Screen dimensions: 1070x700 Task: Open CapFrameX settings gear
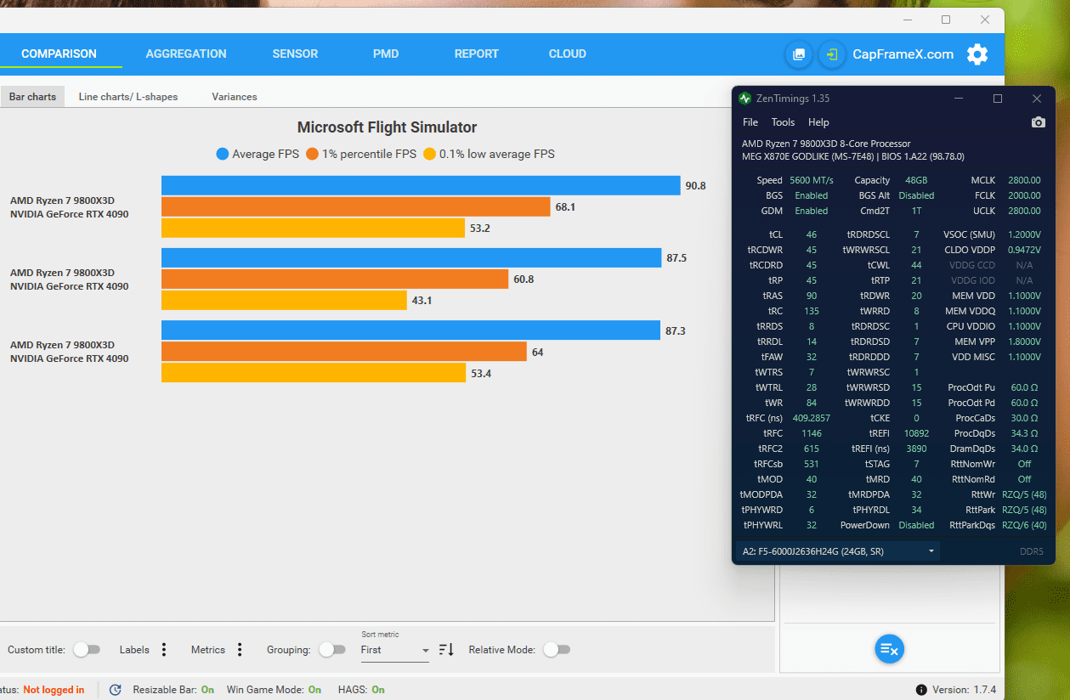tap(977, 54)
